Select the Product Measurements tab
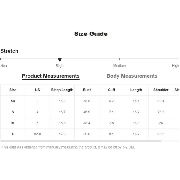 pos(51,76)
